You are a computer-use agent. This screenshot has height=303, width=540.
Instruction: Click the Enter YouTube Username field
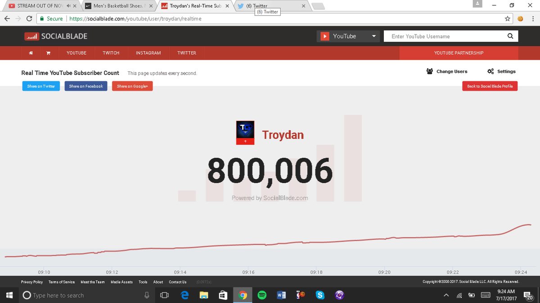coord(443,36)
